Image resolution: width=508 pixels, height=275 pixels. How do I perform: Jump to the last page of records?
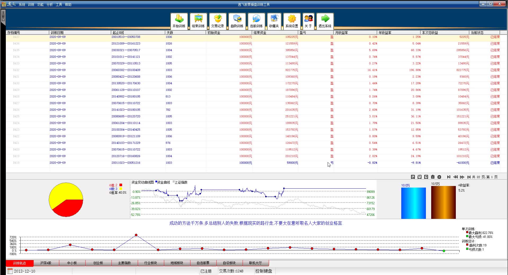click(x=469, y=177)
